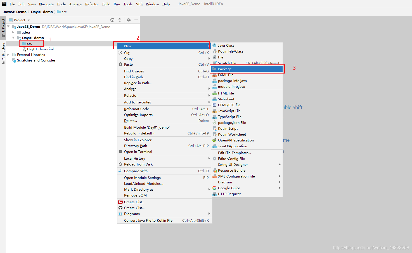This screenshot has width=412, height=253.
Task: Expand the Analyze submenu arrow
Action: (x=209, y=89)
